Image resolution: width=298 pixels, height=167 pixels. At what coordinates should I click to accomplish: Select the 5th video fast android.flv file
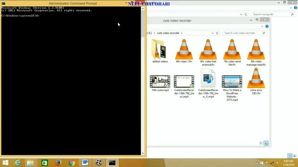point(208,52)
